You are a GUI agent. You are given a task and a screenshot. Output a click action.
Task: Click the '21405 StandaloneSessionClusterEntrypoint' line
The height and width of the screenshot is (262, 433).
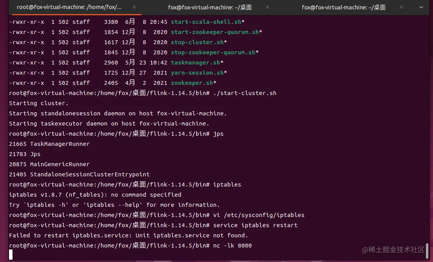coord(79,174)
